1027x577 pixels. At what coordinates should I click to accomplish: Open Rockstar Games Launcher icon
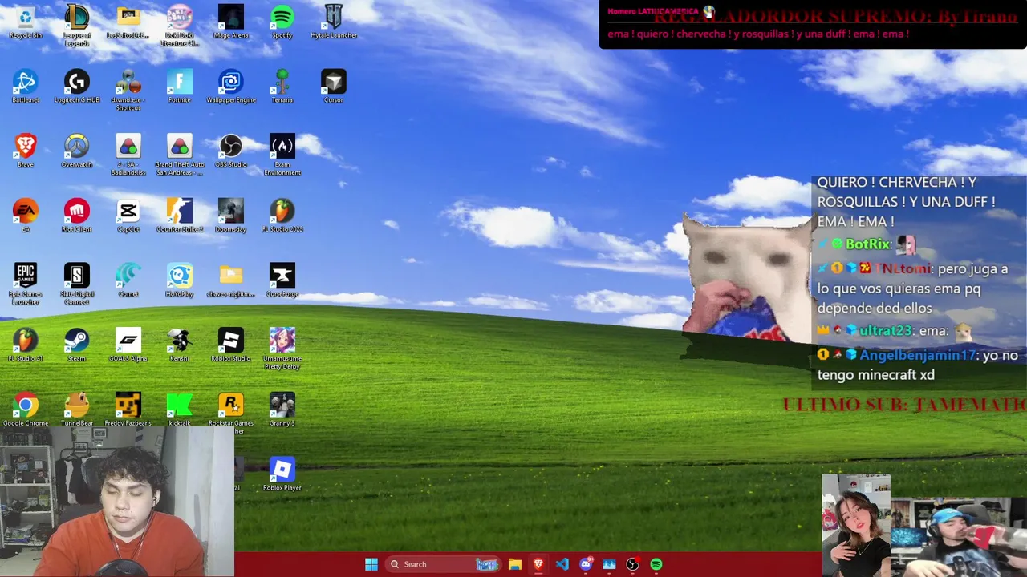[231, 413]
